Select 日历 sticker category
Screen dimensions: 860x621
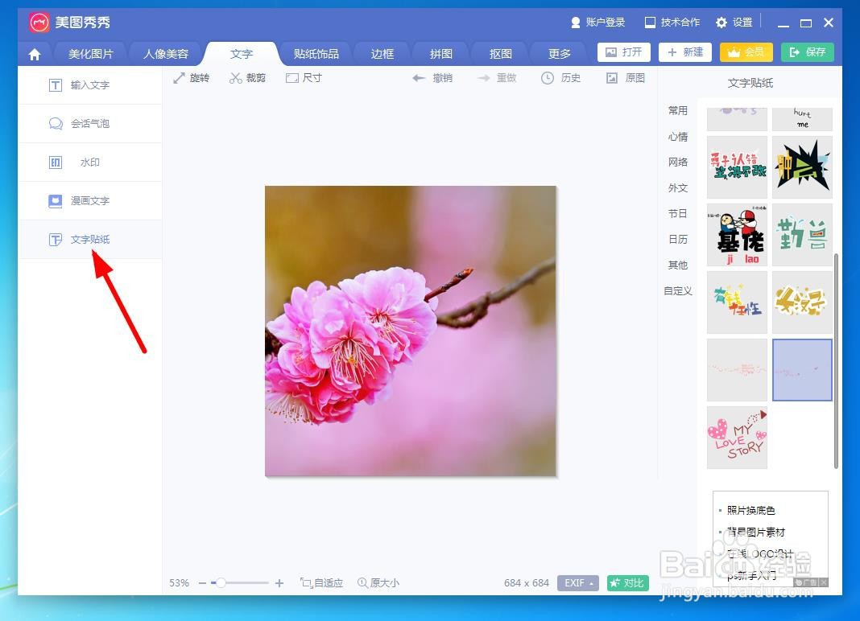point(678,240)
